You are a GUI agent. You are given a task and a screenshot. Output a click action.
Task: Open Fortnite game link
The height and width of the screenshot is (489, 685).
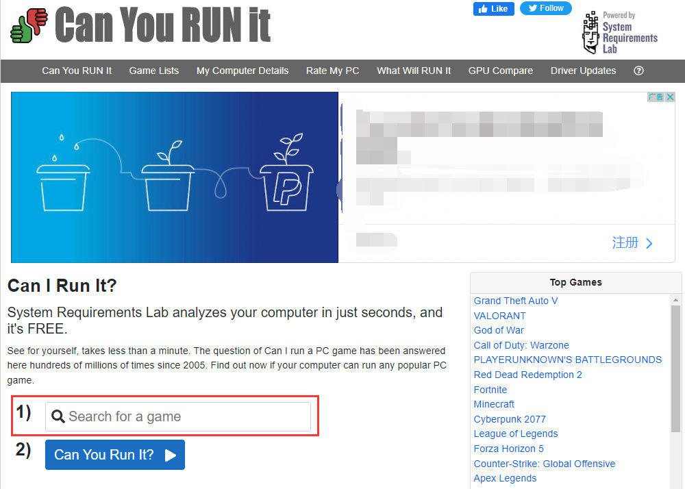(x=490, y=390)
